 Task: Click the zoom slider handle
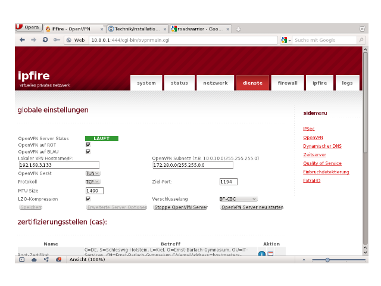(327, 260)
